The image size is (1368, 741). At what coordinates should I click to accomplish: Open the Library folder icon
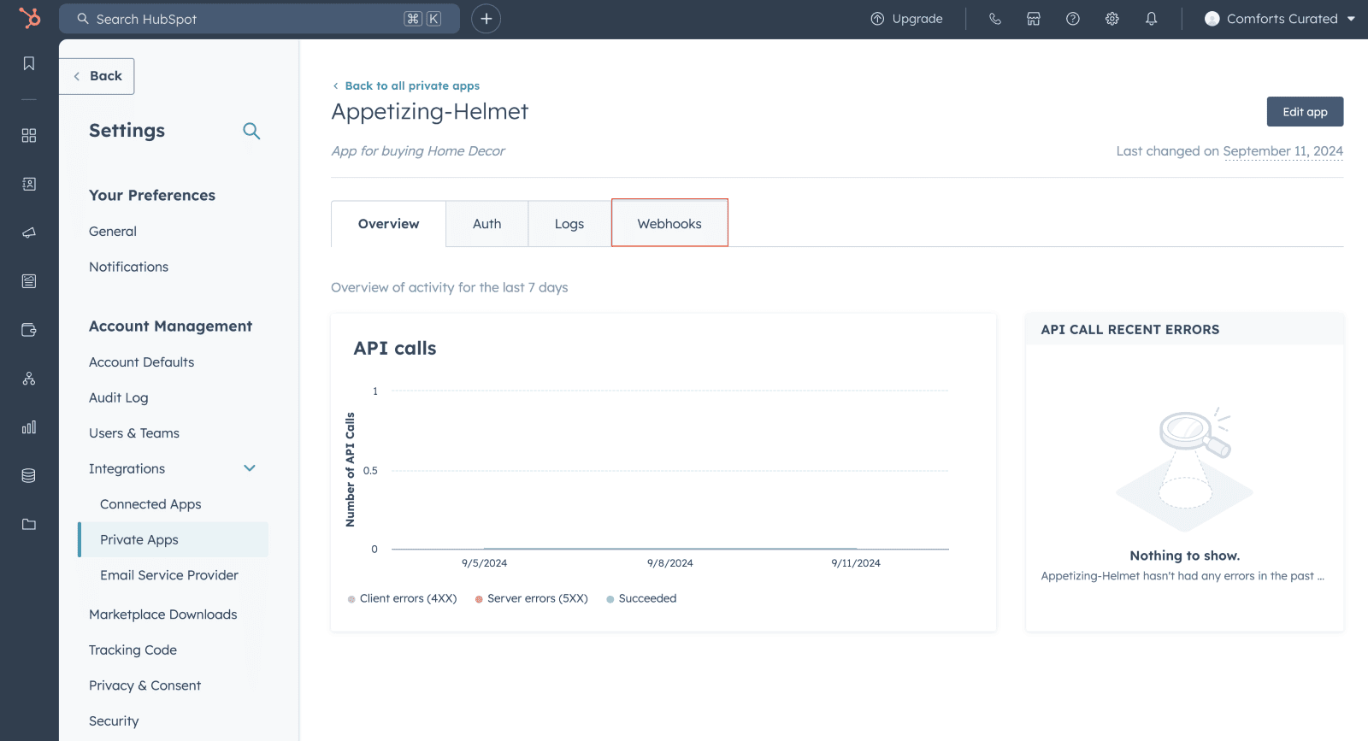coord(29,525)
